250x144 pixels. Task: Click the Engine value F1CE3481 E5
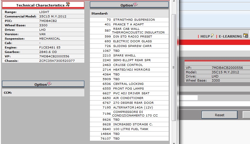[x=50, y=48]
